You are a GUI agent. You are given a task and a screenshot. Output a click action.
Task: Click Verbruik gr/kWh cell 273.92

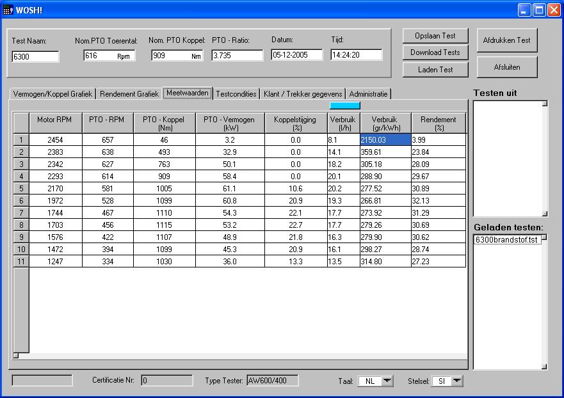(385, 213)
